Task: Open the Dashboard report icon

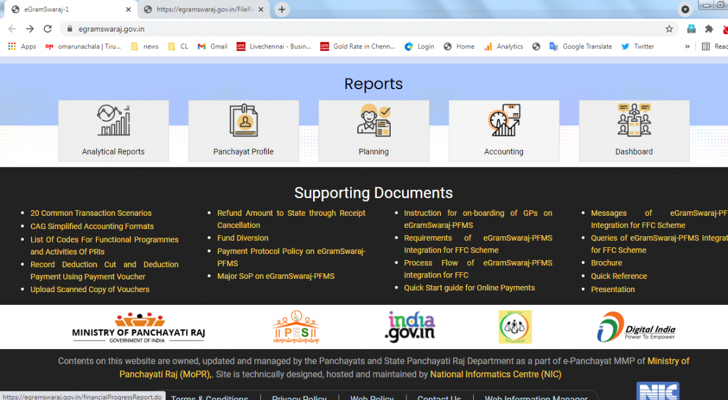Action: tap(634, 121)
